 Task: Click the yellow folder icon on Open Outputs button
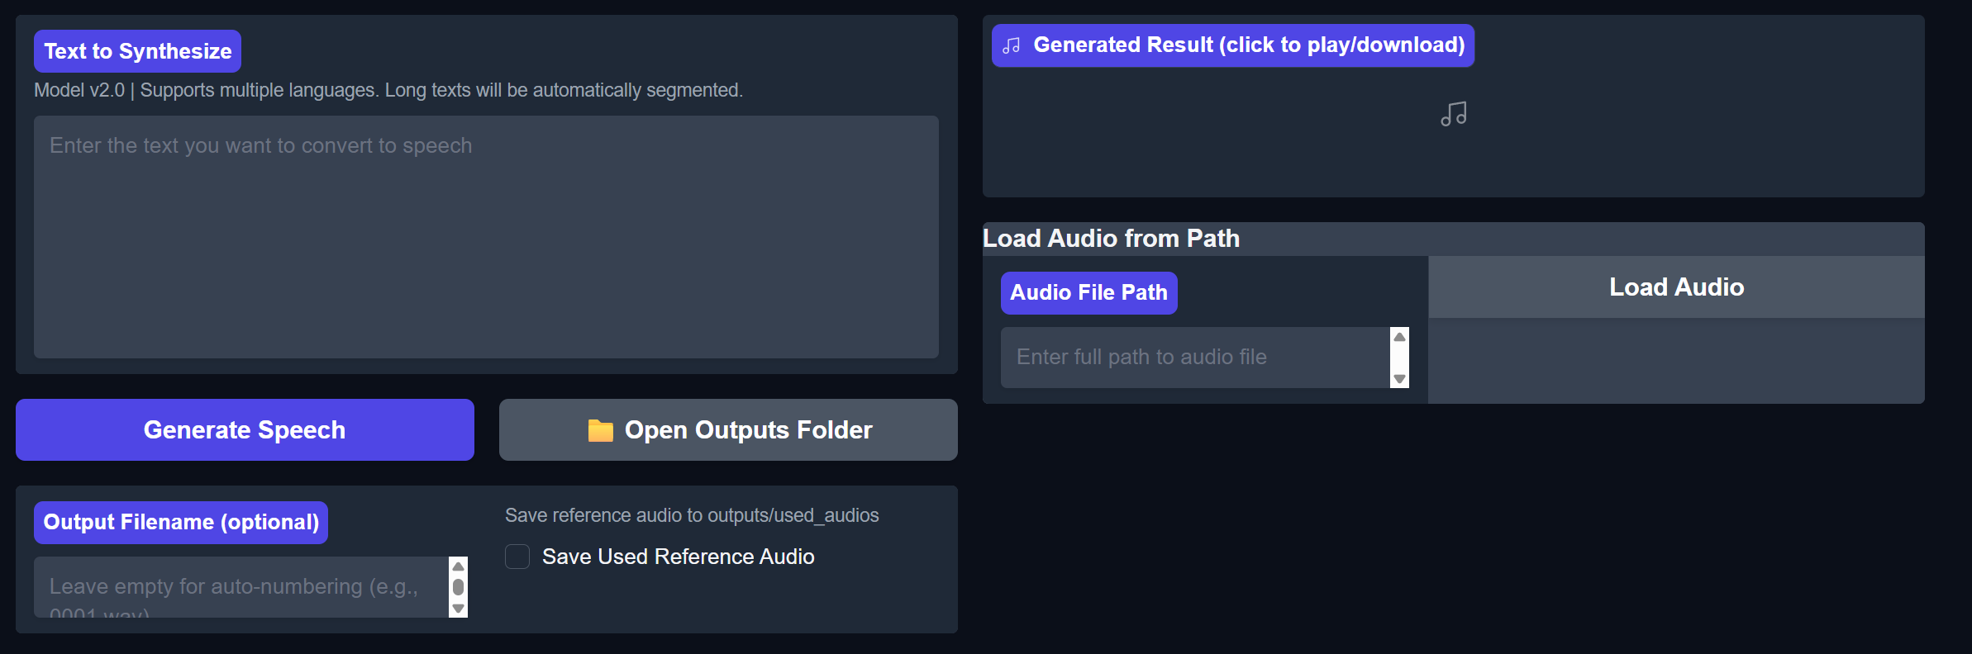[x=600, y=430]
